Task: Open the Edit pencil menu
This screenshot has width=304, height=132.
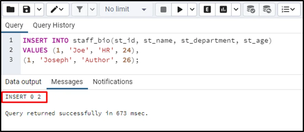Action: (x=57, y=10)
